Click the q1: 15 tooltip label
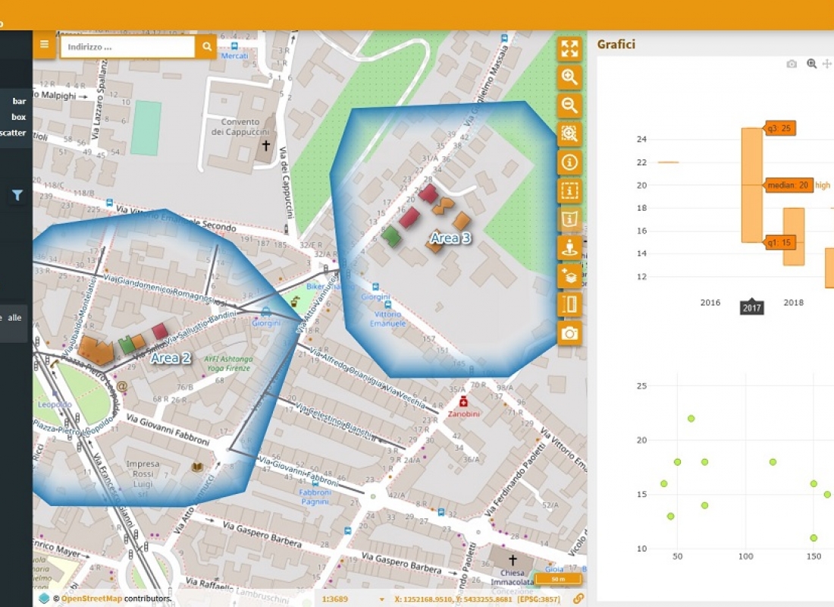The width and height of the screenshot is (834, 607). pyautogui.click(x=779, y=243)
